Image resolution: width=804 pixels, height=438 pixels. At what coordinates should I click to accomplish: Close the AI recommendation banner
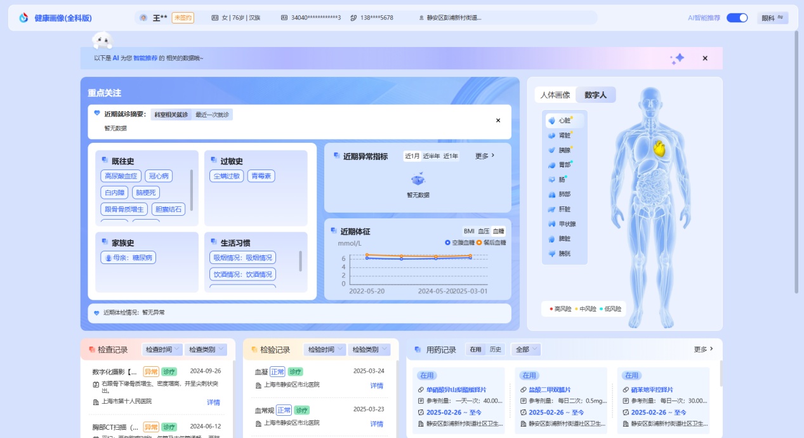pos(705,58)
